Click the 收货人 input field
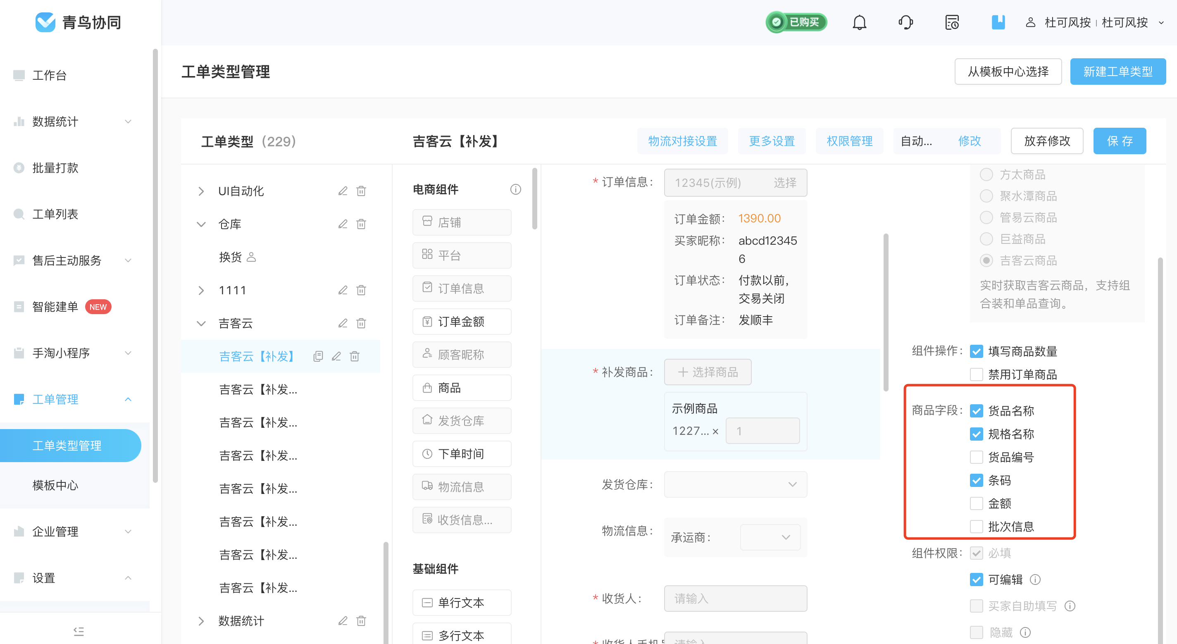Screen dimensions: 1177x644 [x=735, y=599]
